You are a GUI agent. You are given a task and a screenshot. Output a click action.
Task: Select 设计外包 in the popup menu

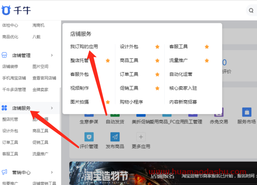(x=129, y=47)
